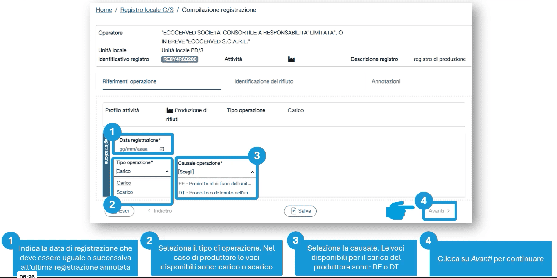Switch to the Identificazione del rifiuto tab
This screenshot has width=557, height=278.
(264, 81)
